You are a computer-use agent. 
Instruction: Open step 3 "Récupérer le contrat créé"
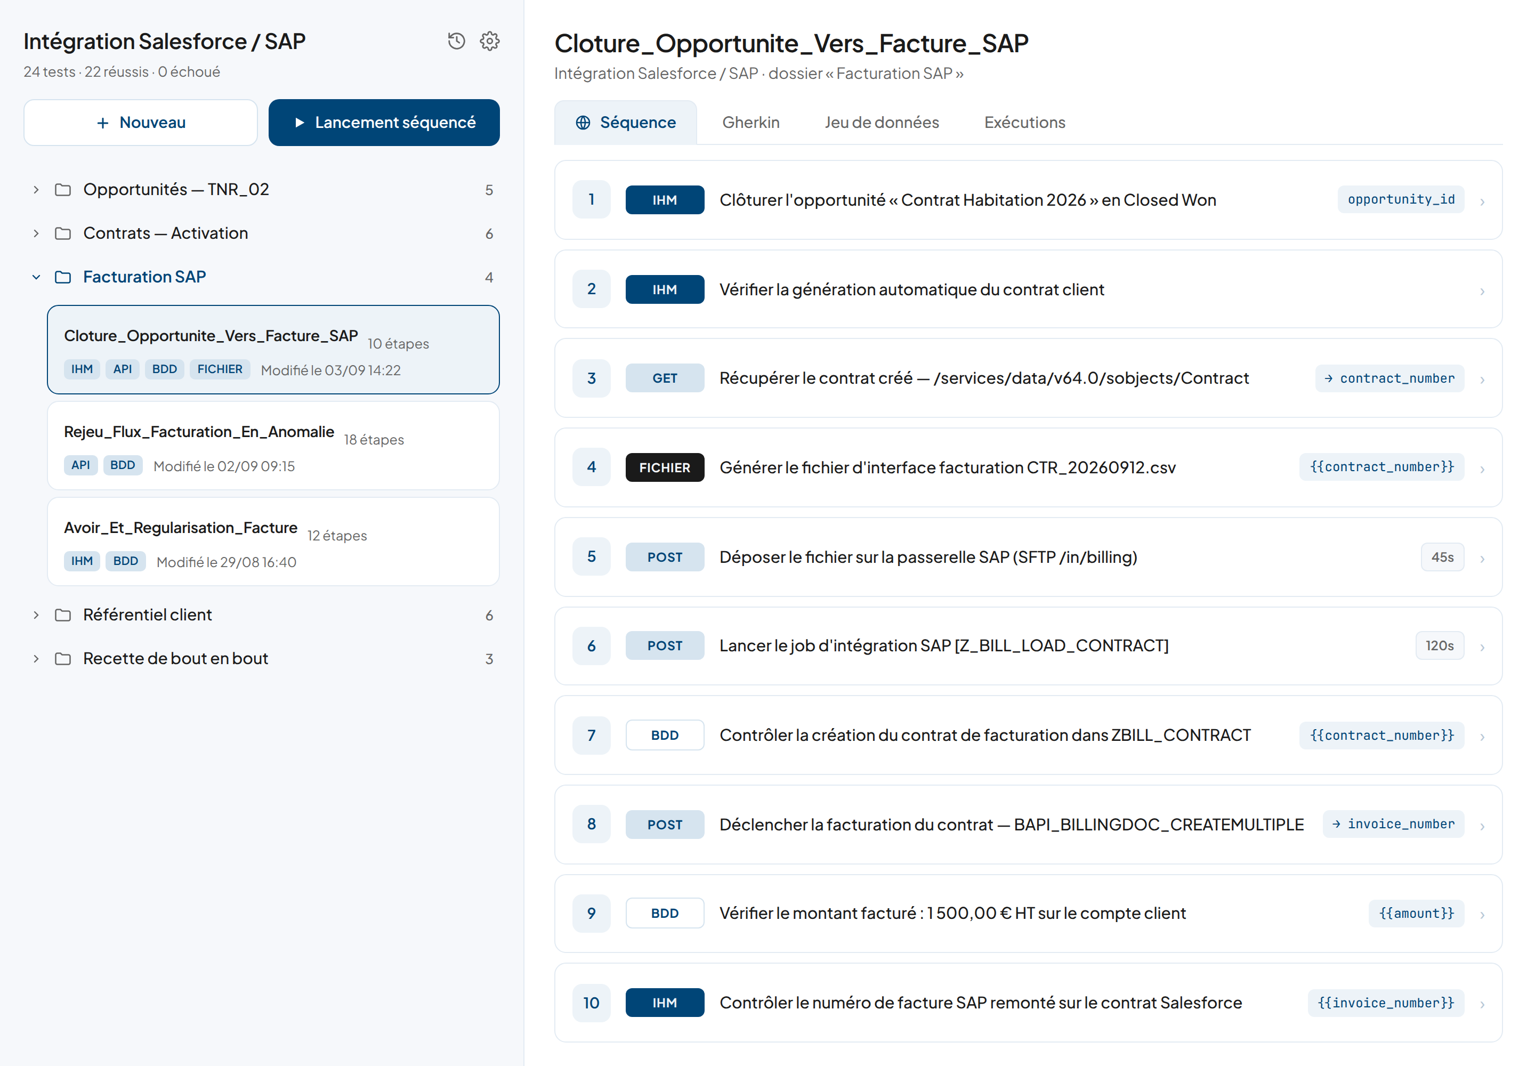1028,378
